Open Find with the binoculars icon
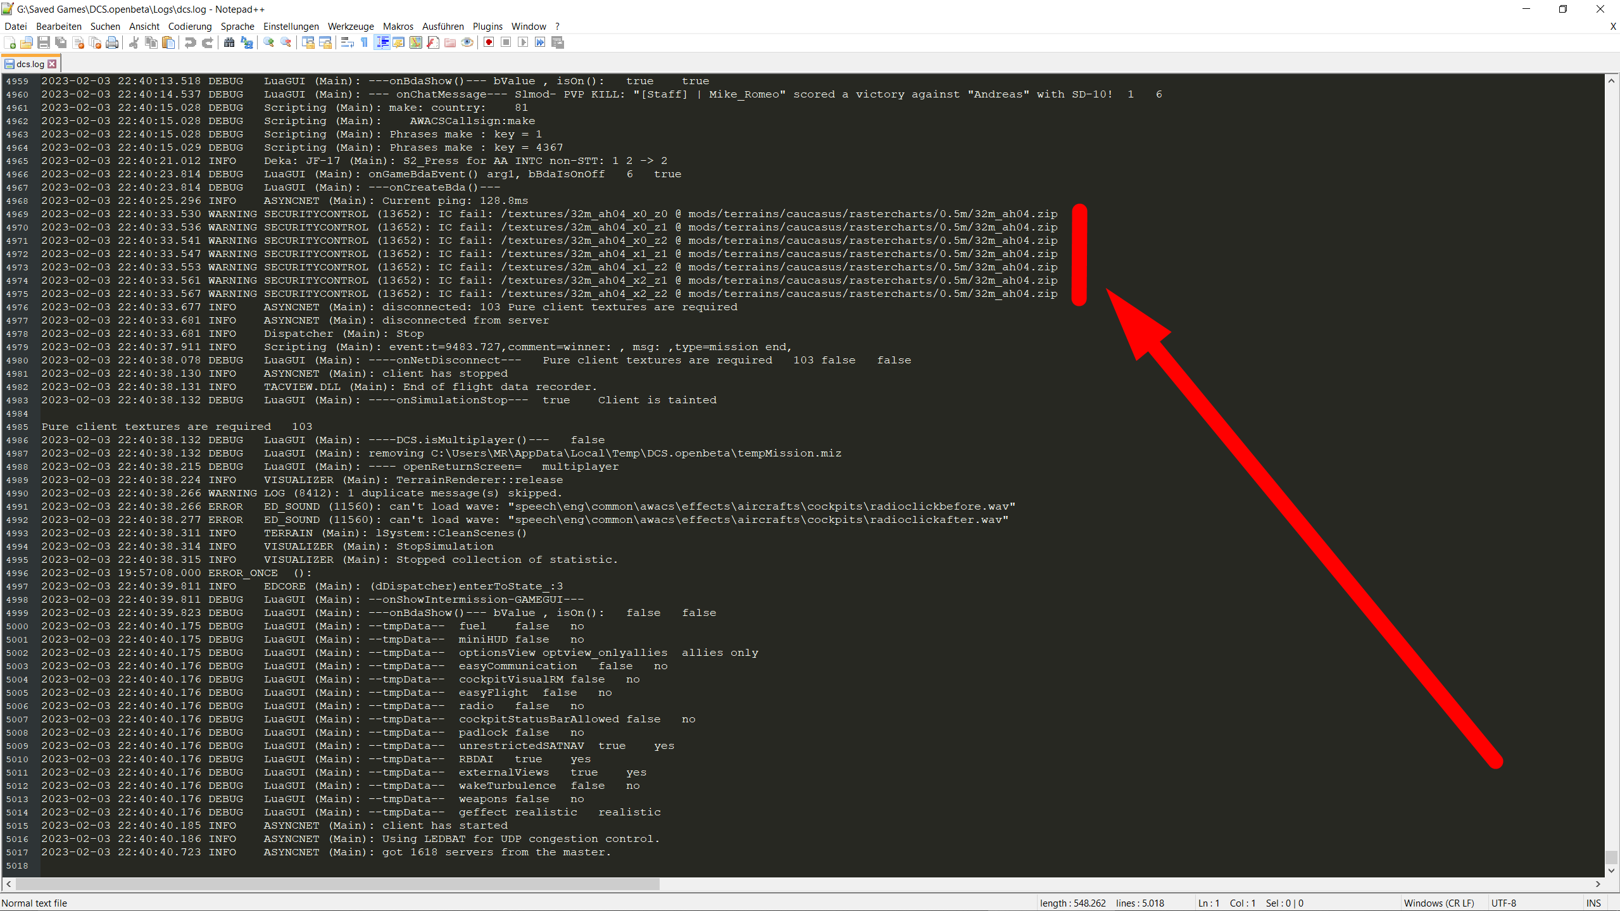The height and width of the screenshot is (911, 1620). point(229,42)
